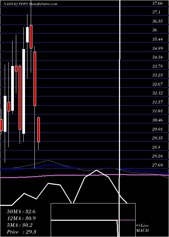Click the 34.89 price axis label

[158, 48]
